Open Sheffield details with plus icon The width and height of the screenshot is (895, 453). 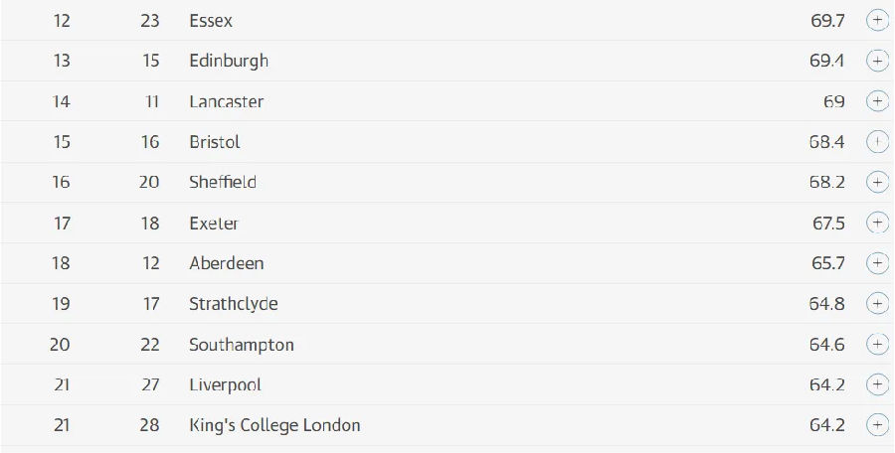click(x=877, y=182)
